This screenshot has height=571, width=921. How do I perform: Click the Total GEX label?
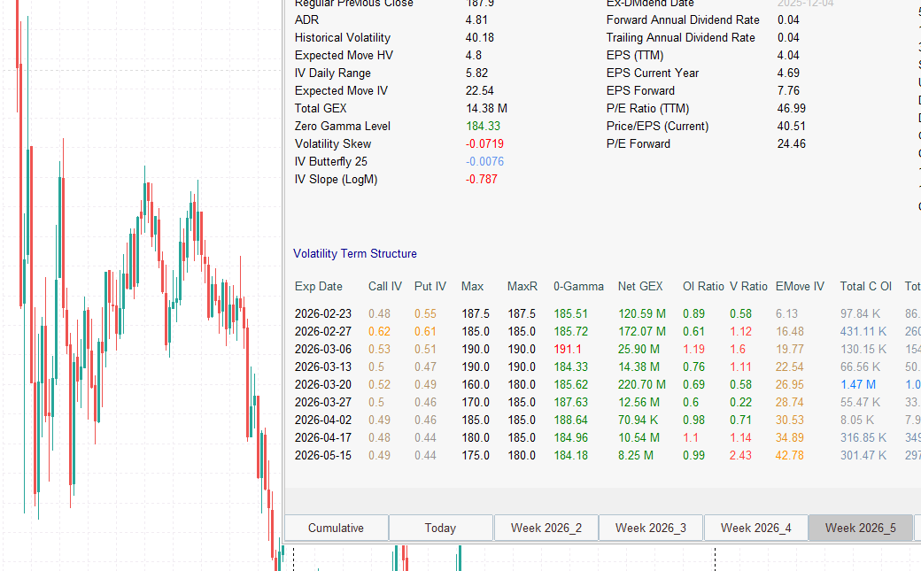click(321, 108)
